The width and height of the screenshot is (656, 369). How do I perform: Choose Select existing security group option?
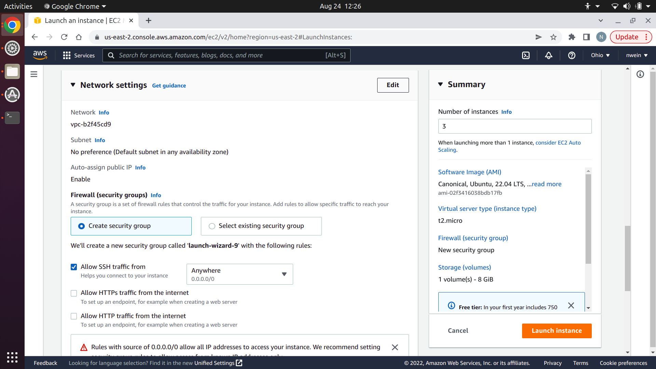212,226
